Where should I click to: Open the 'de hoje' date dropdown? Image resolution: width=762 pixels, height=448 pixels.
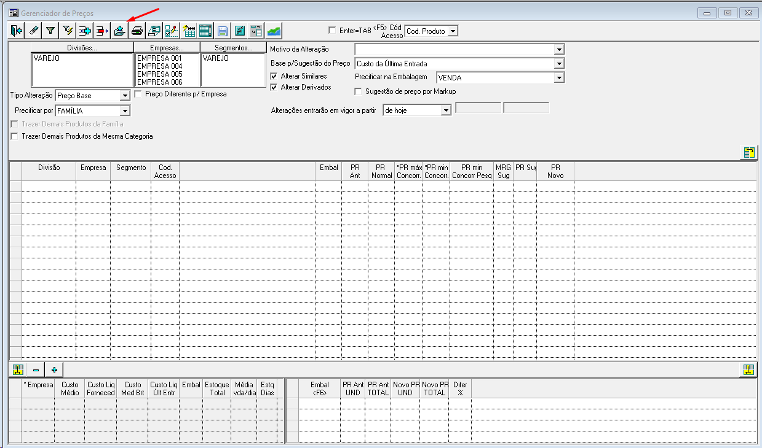tap(446, 110)
